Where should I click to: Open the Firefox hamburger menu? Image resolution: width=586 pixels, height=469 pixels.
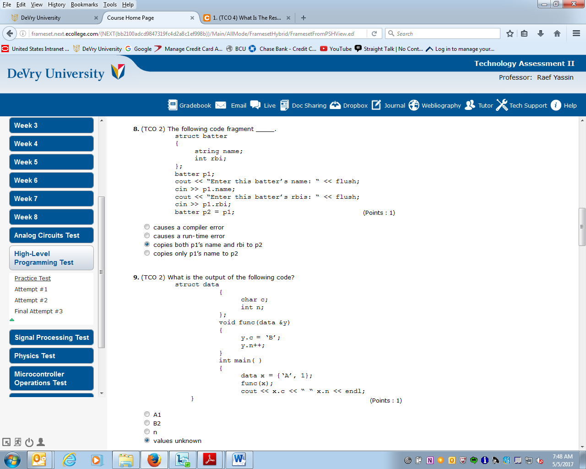pyautogui.click(x=575, y=33)
